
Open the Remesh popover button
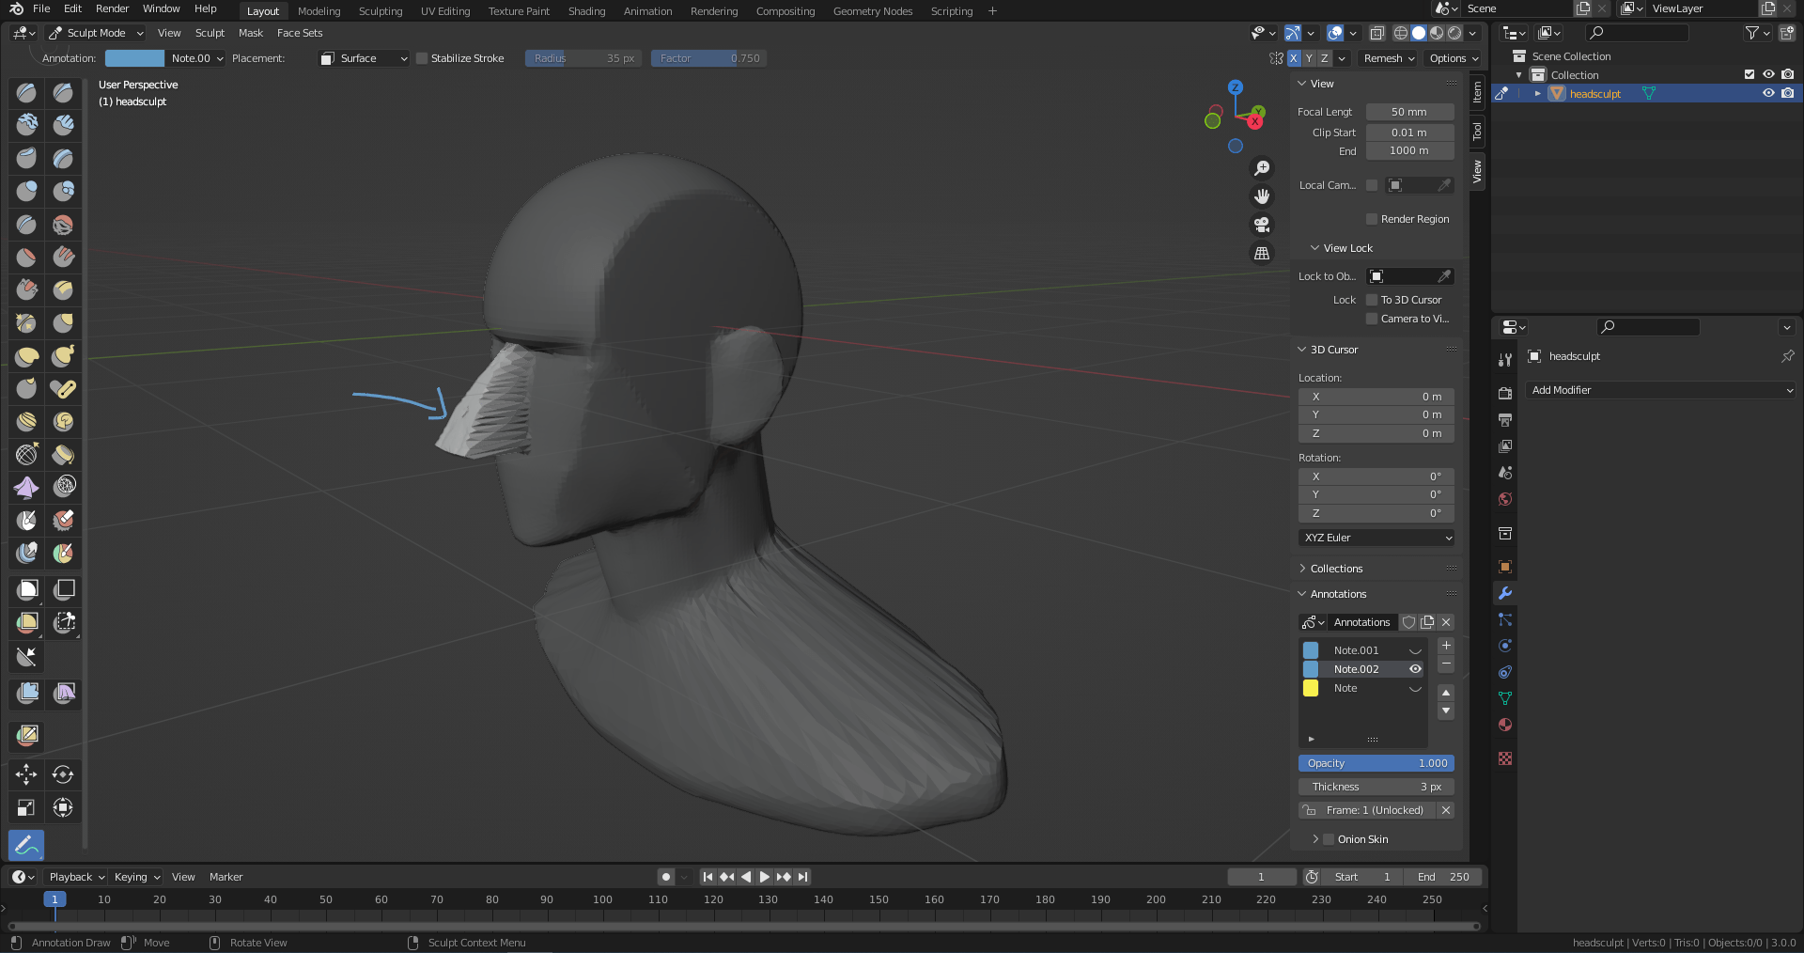(x=1389, y=58)
